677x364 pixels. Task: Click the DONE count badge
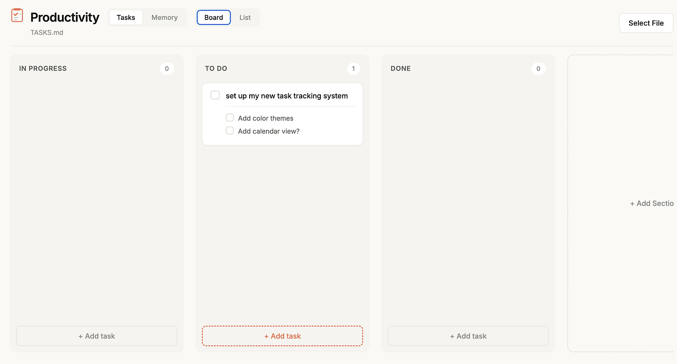[538, 68]
